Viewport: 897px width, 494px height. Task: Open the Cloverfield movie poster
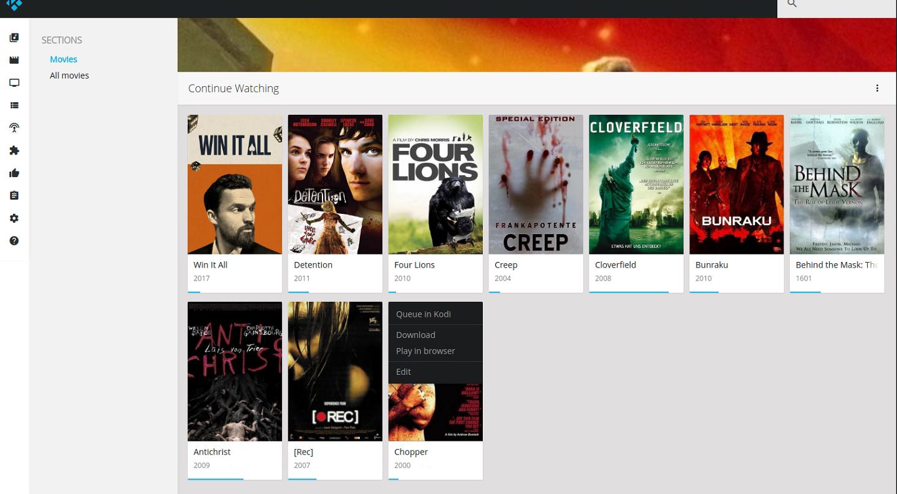coord(636,185)
